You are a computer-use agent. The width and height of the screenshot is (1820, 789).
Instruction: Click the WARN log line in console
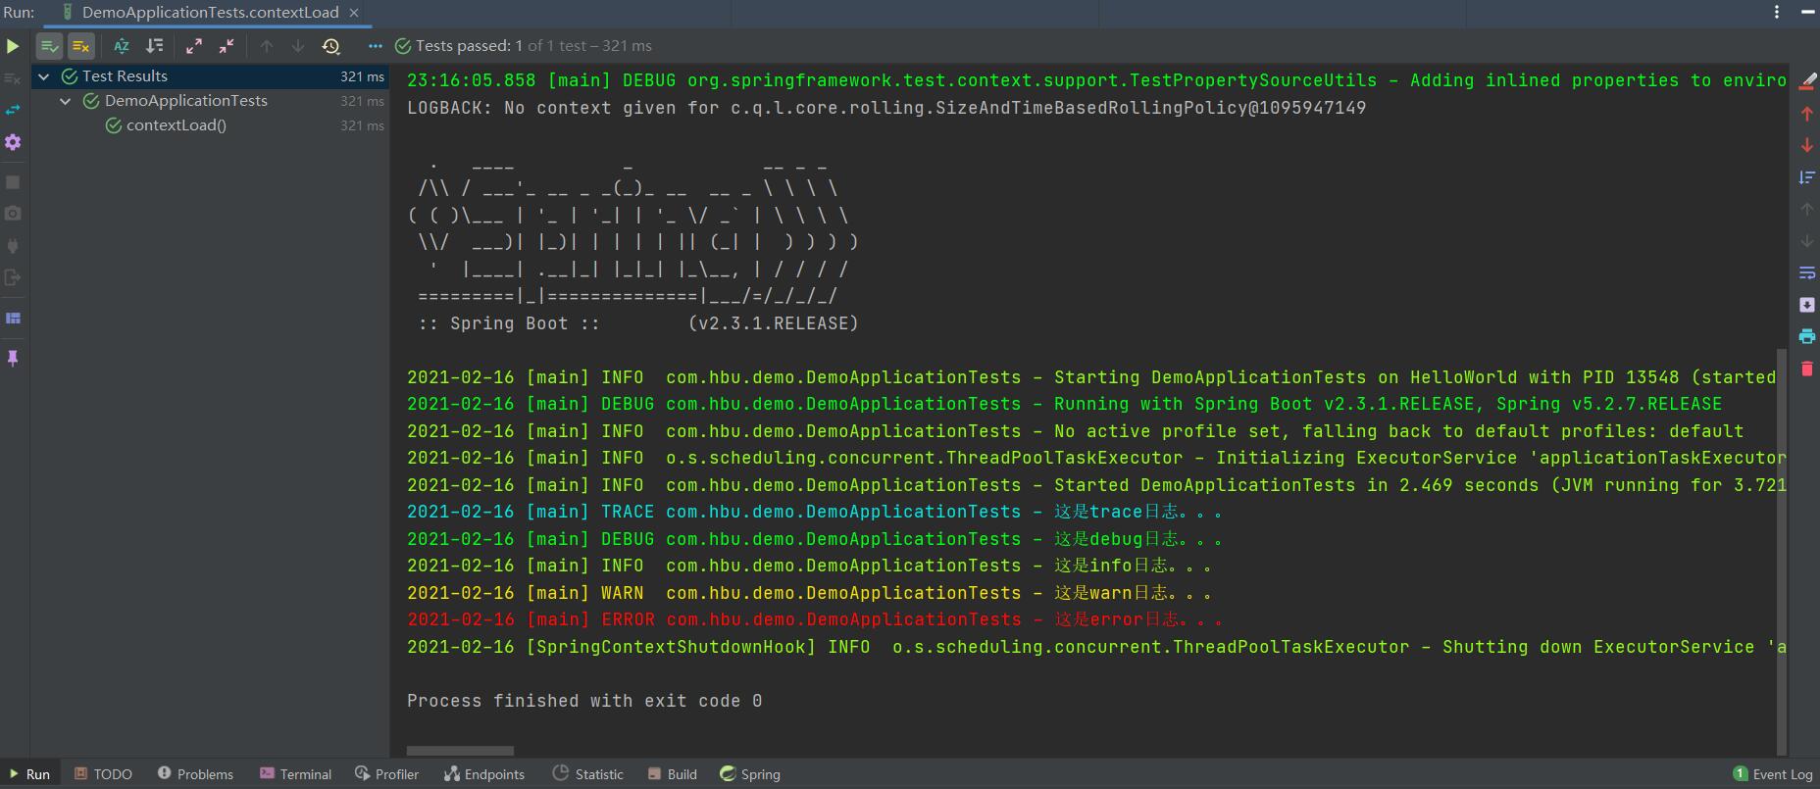click(x=809, y=594)
